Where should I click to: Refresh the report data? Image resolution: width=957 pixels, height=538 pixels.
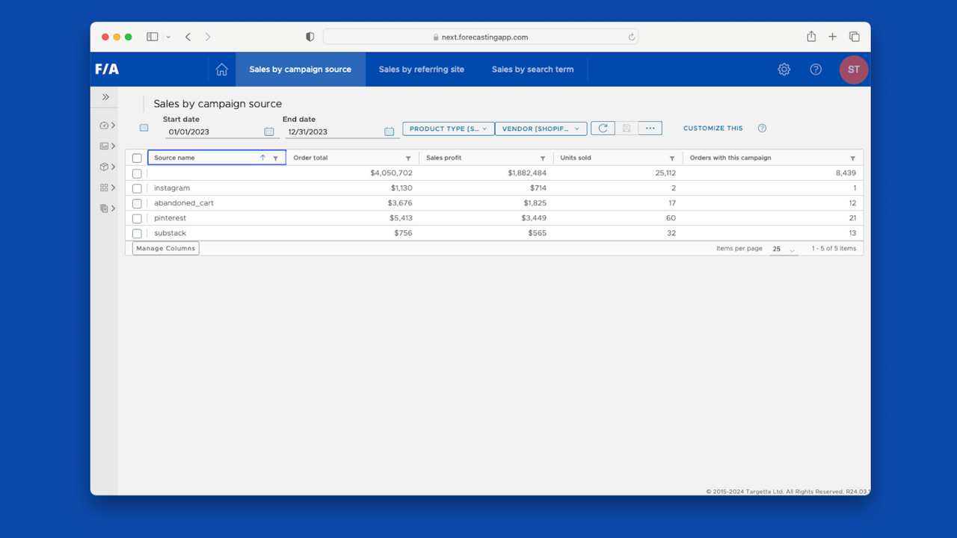click(603, 129)
